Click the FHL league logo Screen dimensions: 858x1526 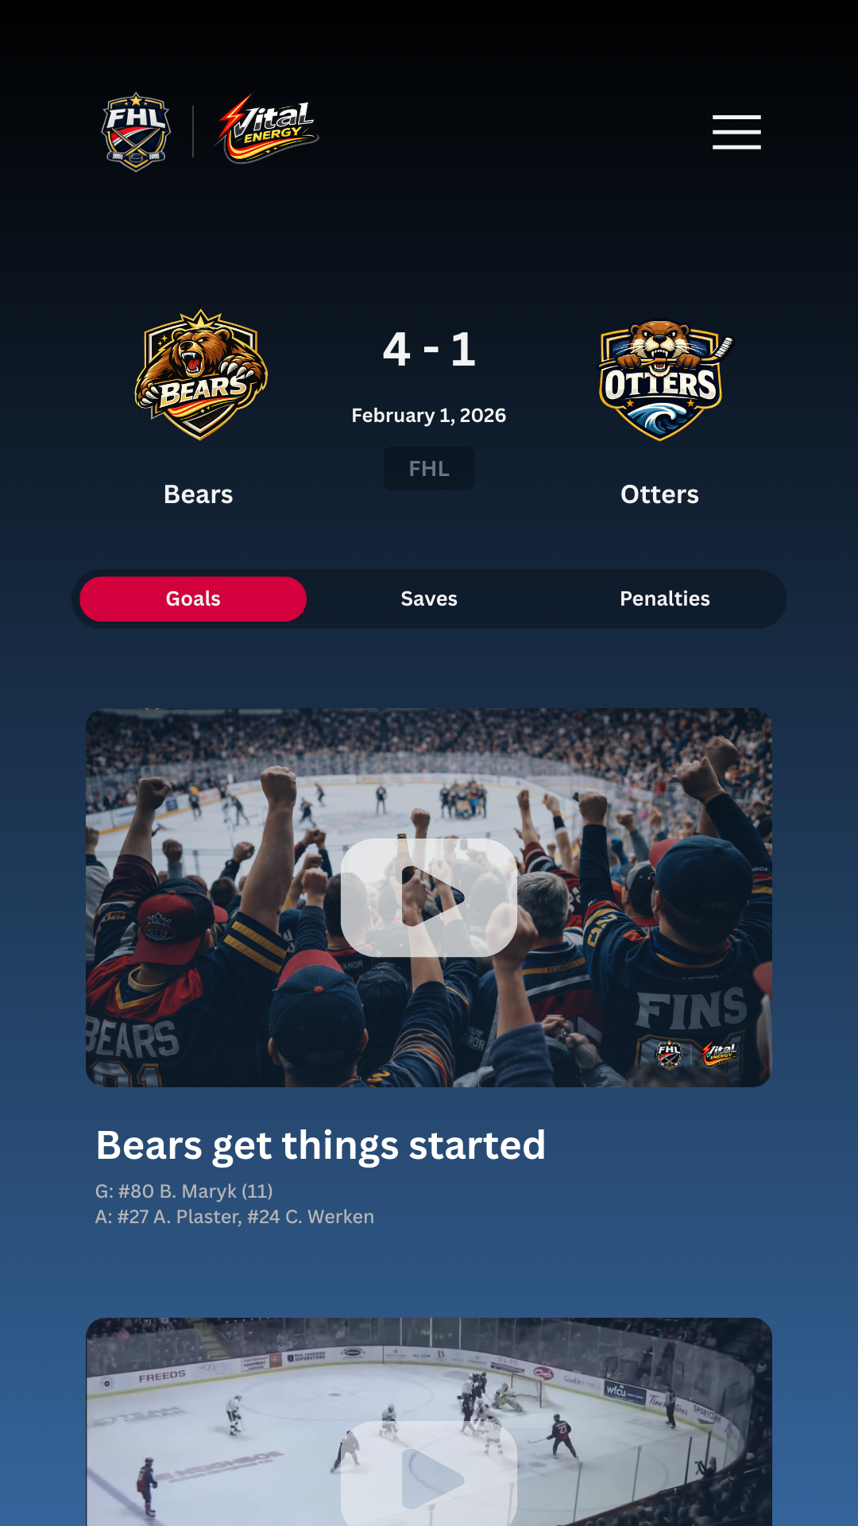[136, 132]
